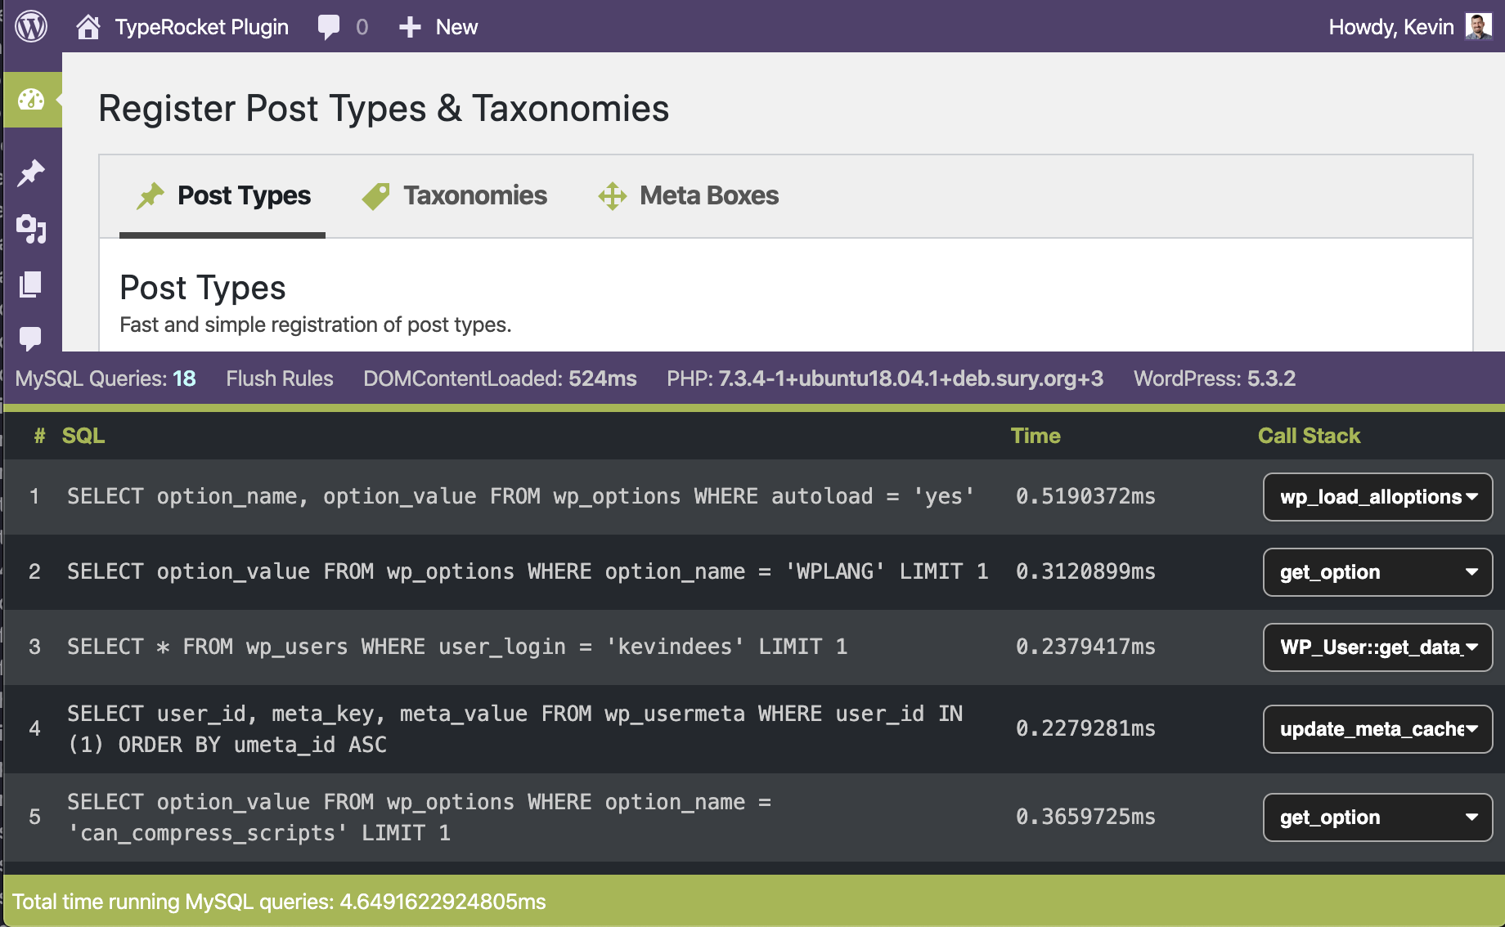1505x927 pixels.
Task: Open the Media sidebar icon
Action: tap(31, 229)
